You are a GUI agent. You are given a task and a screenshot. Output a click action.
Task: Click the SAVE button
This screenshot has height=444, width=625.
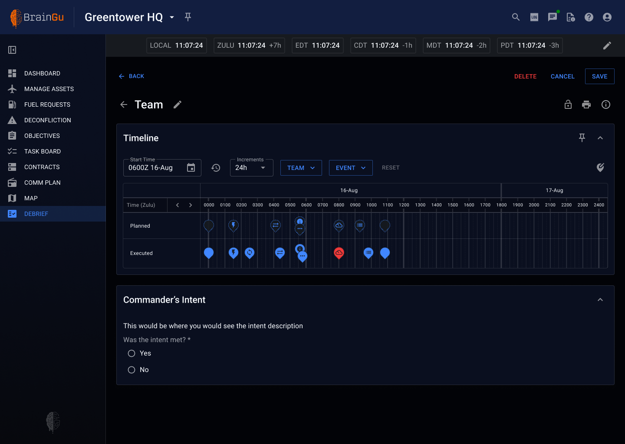click(599, 76)
